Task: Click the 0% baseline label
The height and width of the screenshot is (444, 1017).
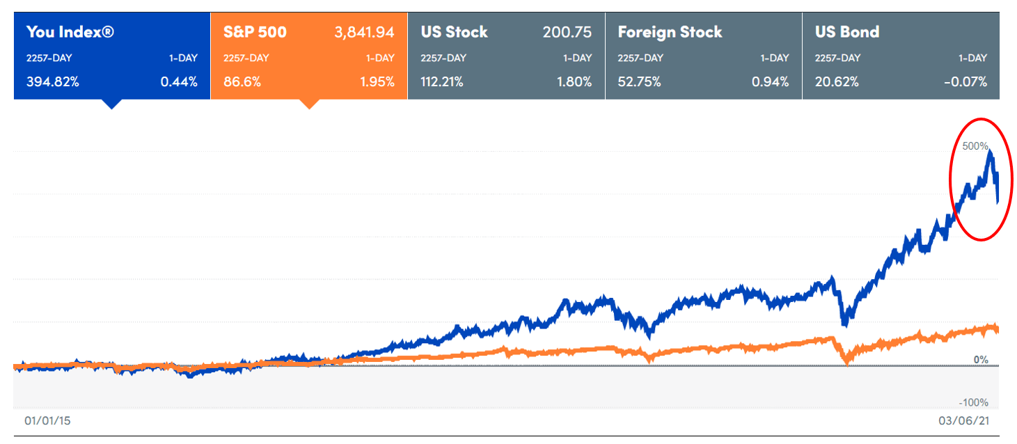Action: click(980, 359)
